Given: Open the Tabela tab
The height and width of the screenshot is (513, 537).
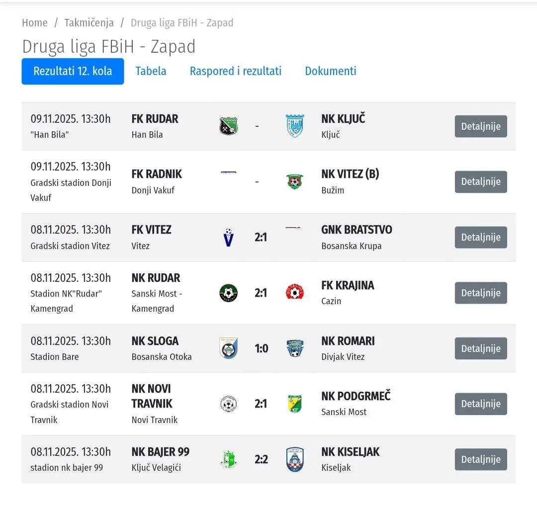Looking at the screenshot, I should pyautogui.click(x=151, y=71).
